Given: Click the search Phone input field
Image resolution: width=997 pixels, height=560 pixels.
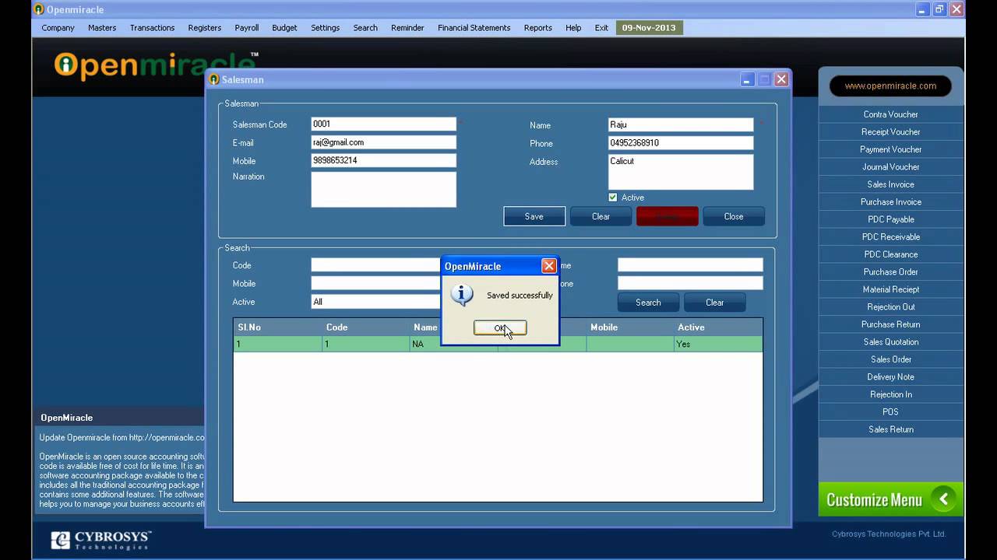Looking at the screenshot, I should [690, 283].
